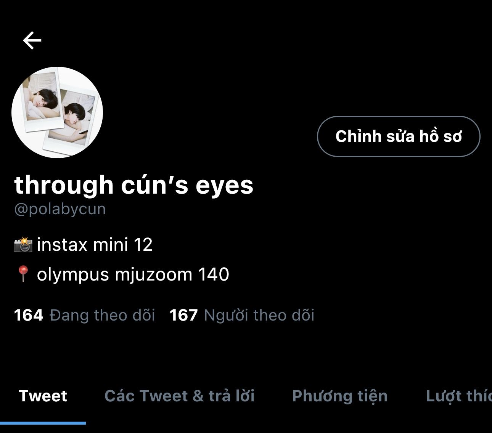Go back using the left arrow
Screen dimensions: 492x433
[x=32, y=40]
